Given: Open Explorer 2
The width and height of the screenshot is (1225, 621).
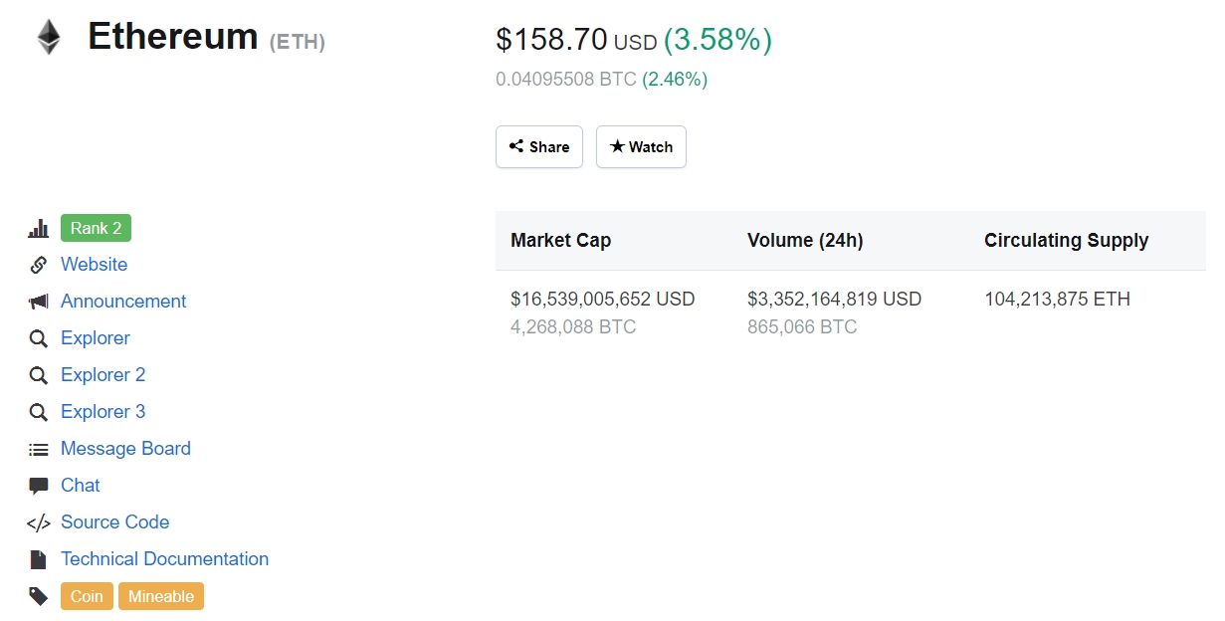Looking at the screenshot, I should tap(103, 375).
